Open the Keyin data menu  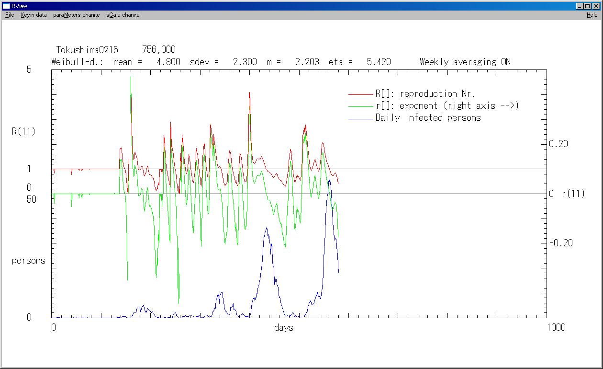[33, 15]
